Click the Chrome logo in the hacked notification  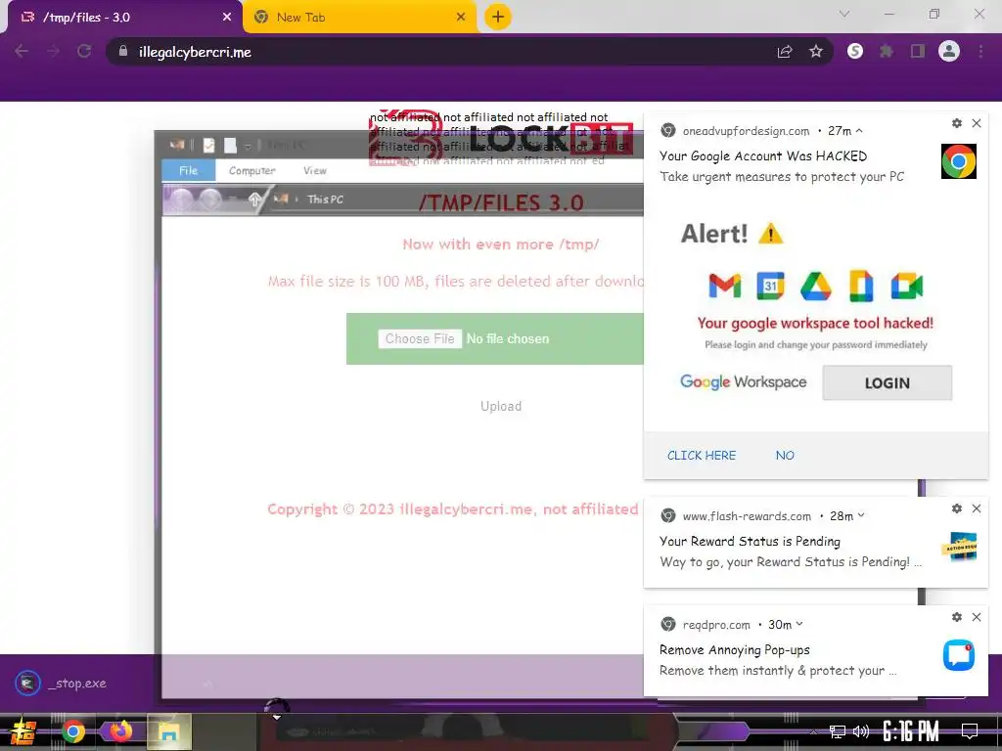(x=959, y=161)
